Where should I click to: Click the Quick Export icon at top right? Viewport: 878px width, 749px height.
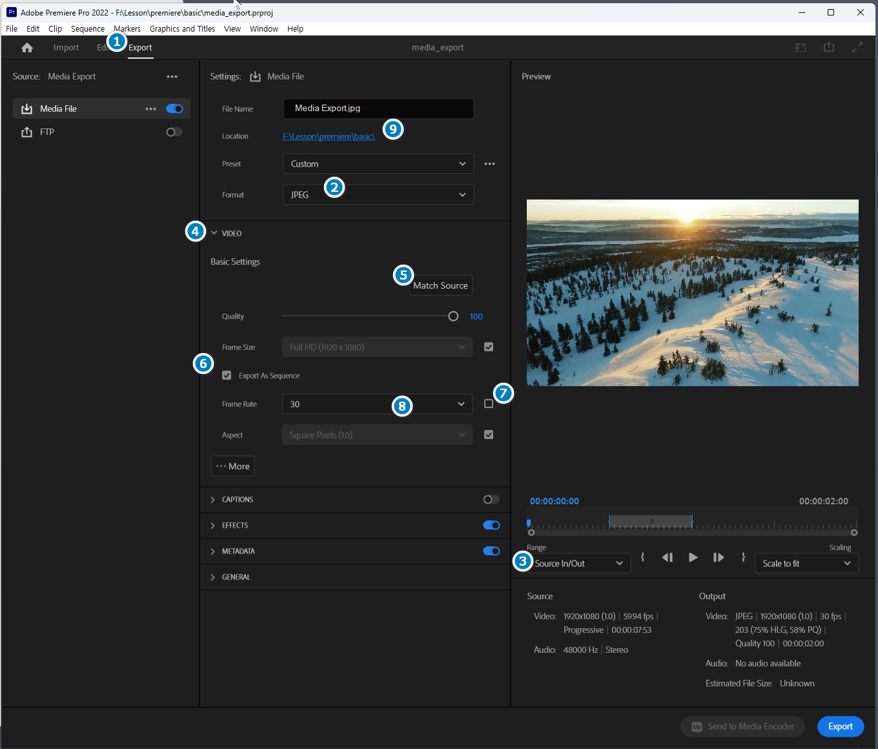coord(829,47)
